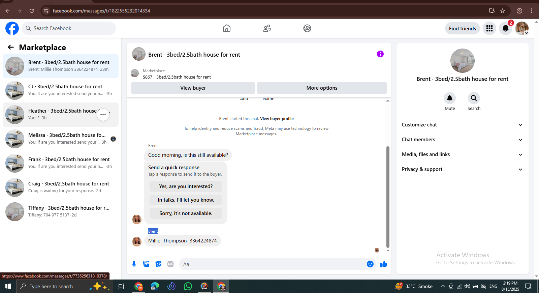Screen dimensions: 539x293
Task: Click the Windows taskbar search box
Action: click(x=65, y=286)
